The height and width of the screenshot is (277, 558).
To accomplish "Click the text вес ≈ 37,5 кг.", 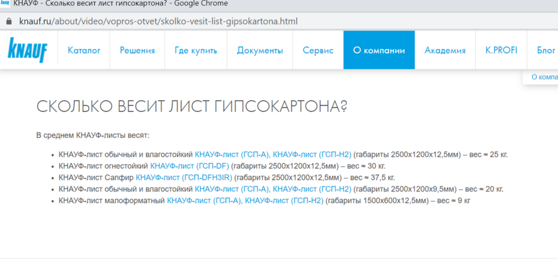I will click(373, 177).
